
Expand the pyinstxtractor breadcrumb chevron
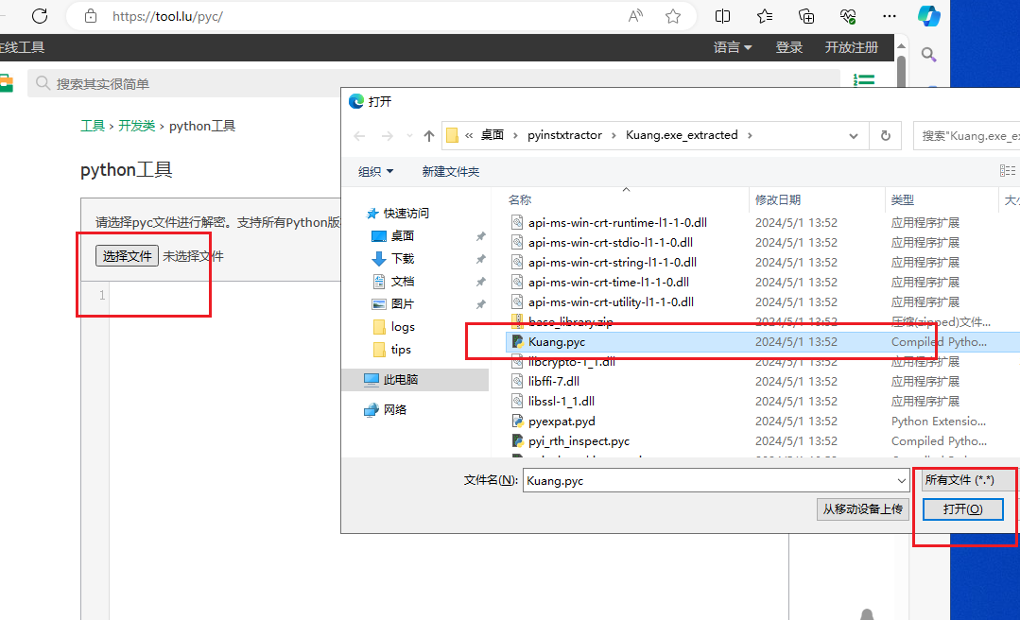click(x=614, y=135)
